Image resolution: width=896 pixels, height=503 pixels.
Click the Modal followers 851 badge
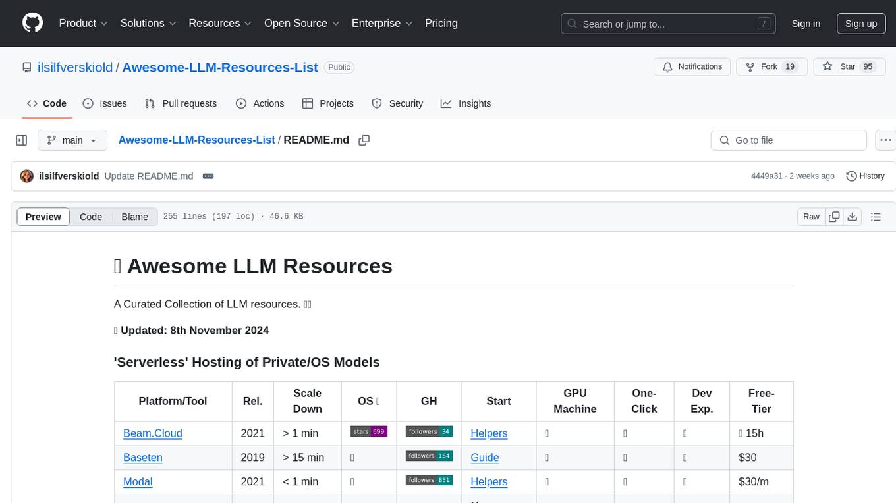point(429,480)
